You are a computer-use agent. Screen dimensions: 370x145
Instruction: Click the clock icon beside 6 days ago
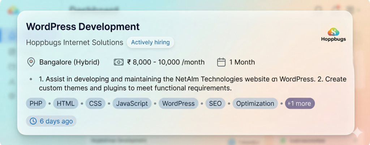pyautogui.click(x=33, y=121)
